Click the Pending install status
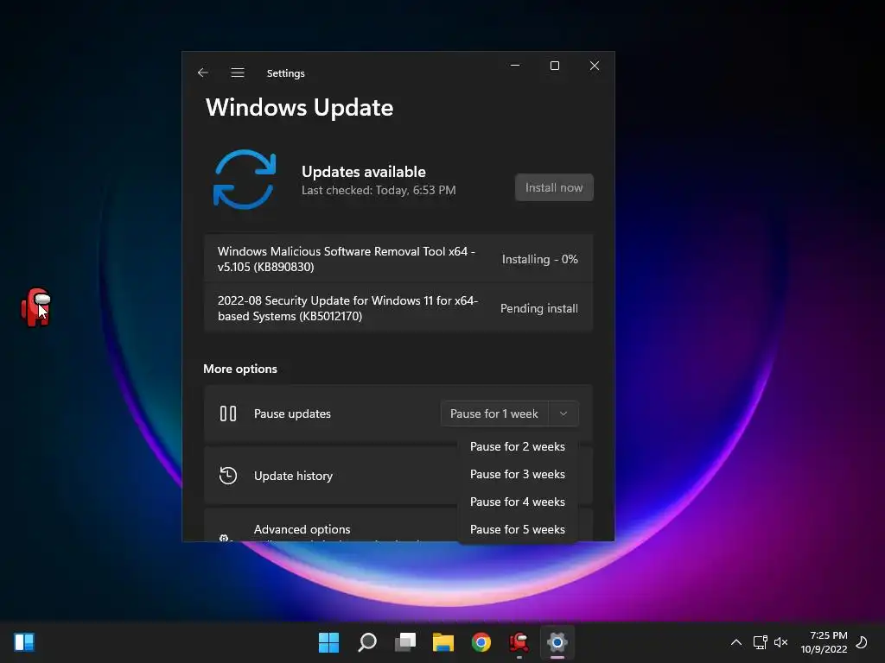Screen dimensions: 885x663 point(539,308)
